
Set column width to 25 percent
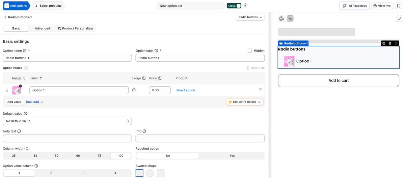(x=14, y=156)
